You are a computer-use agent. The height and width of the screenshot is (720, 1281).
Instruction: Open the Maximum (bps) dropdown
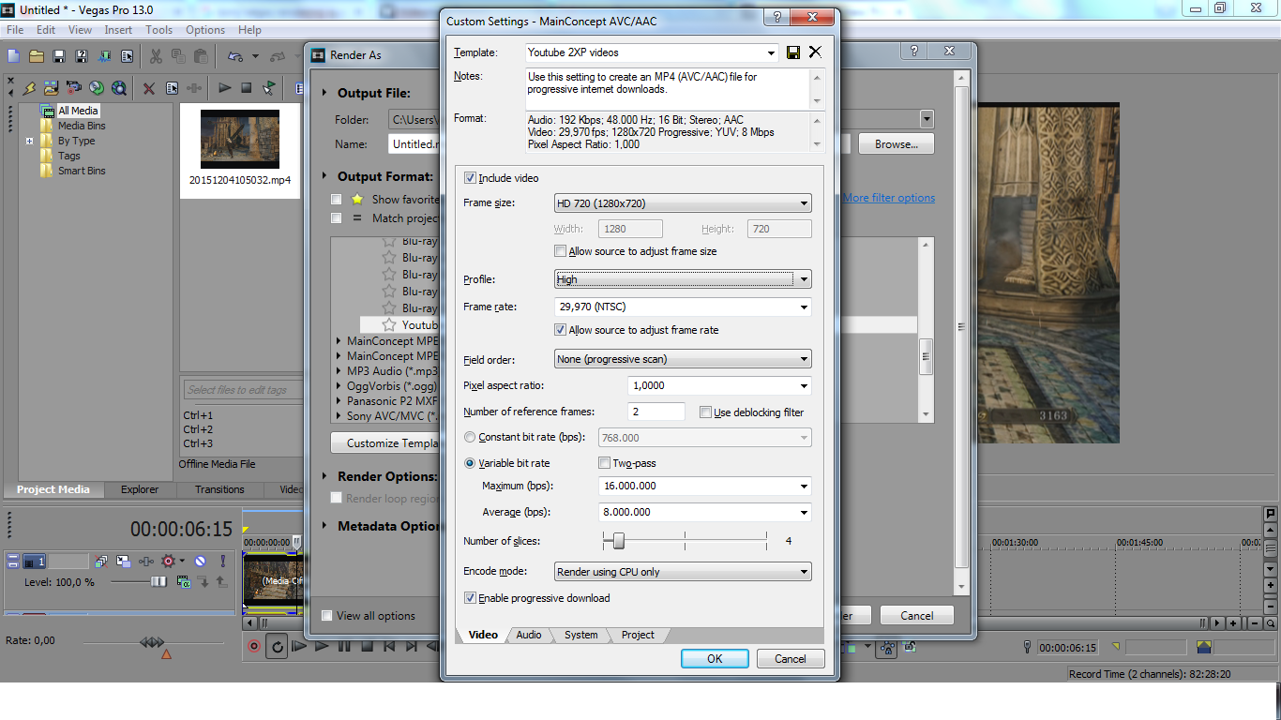pyautogui.click(x=705, y=487)
